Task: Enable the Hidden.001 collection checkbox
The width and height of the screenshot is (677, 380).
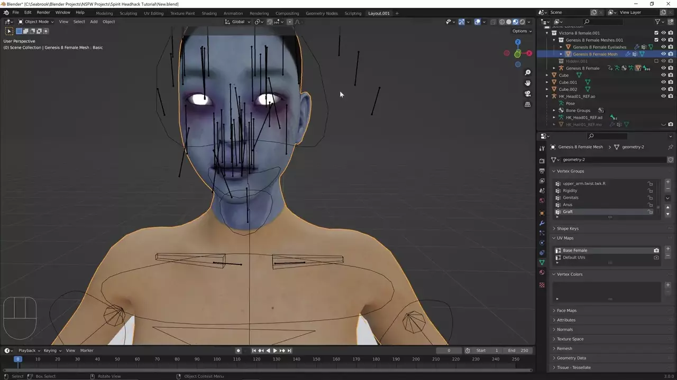Action: tap(656, 61)
